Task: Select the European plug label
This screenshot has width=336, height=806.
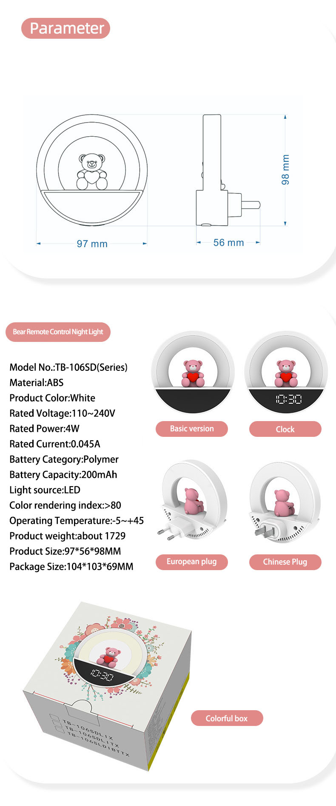Action: [192, 562]
